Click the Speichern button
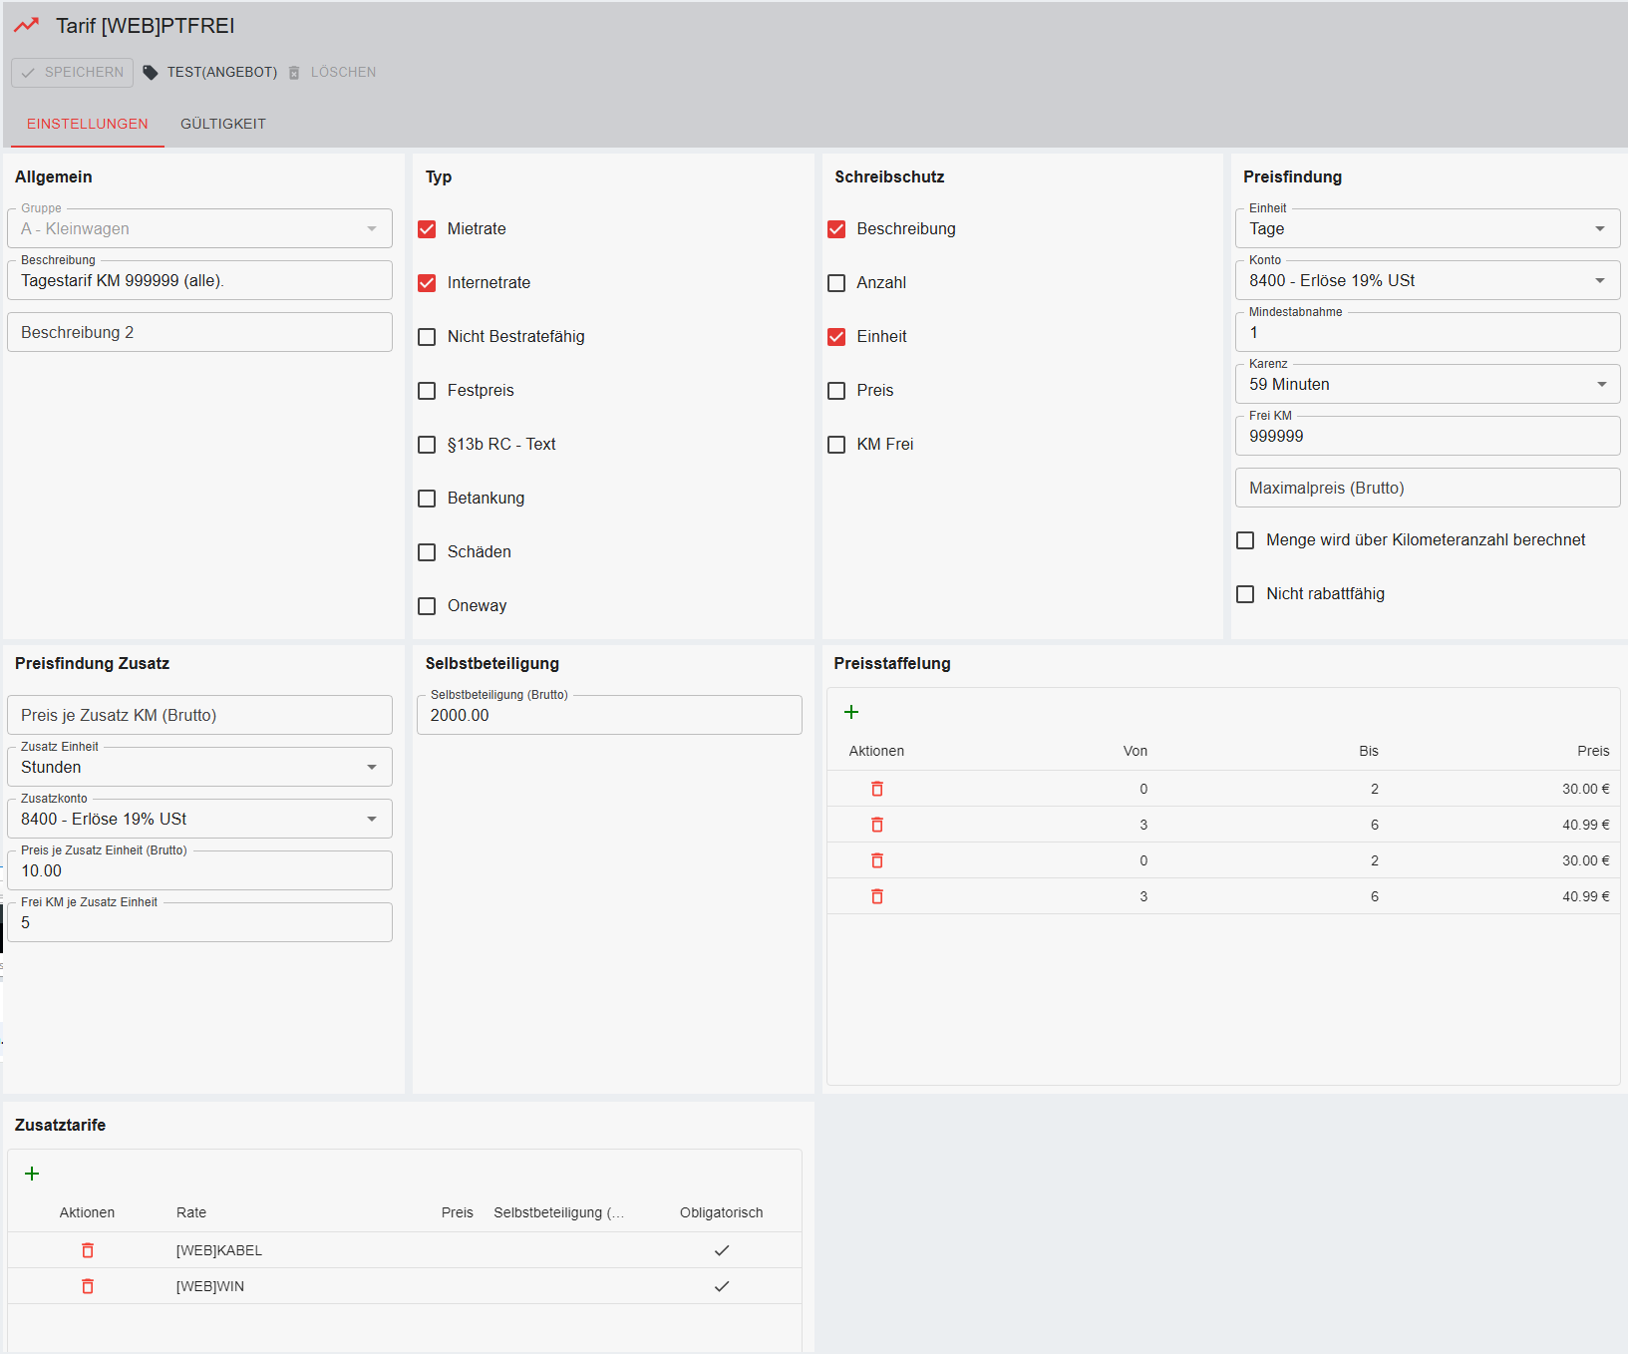The width and height of the screenshot is (1628, 1354). 73,72
